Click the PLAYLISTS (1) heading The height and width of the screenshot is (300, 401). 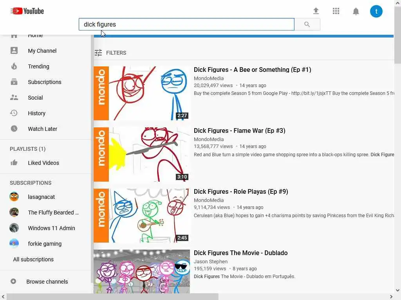point(28,149)
